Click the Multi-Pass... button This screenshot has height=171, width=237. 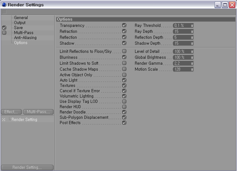[38, 112]
